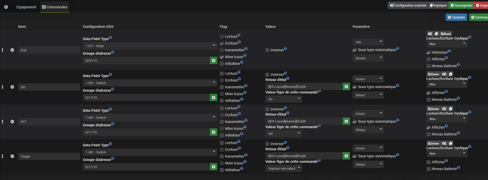
Task: Click the Sauvegarder button
Action: [x=461, y=5]
